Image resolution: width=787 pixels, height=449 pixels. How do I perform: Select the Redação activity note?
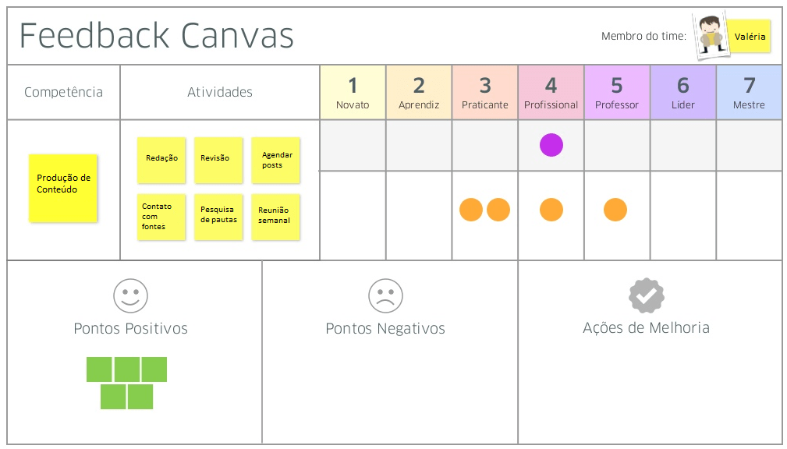pos(161,160)
